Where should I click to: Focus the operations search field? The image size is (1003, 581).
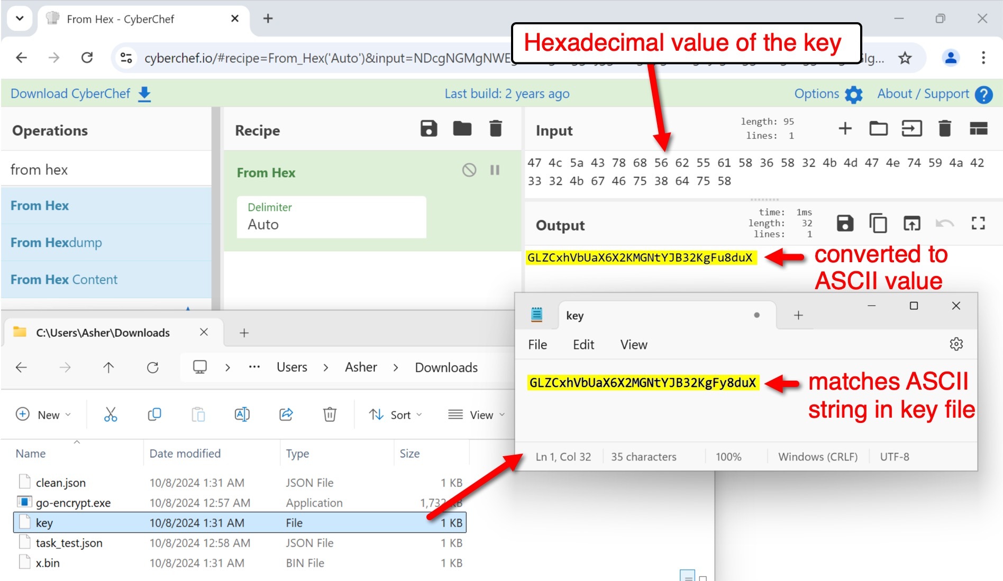pyautogui.click(x=106, y=170)
